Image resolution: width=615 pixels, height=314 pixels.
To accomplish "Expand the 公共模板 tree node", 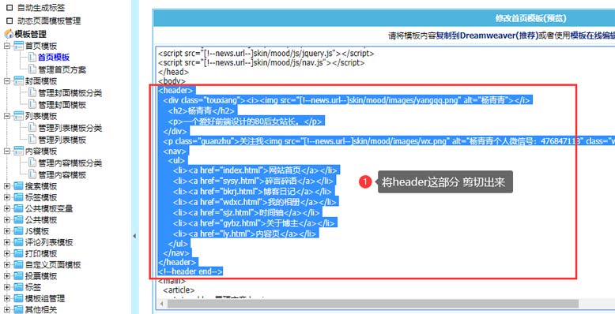I will [6, 219].
